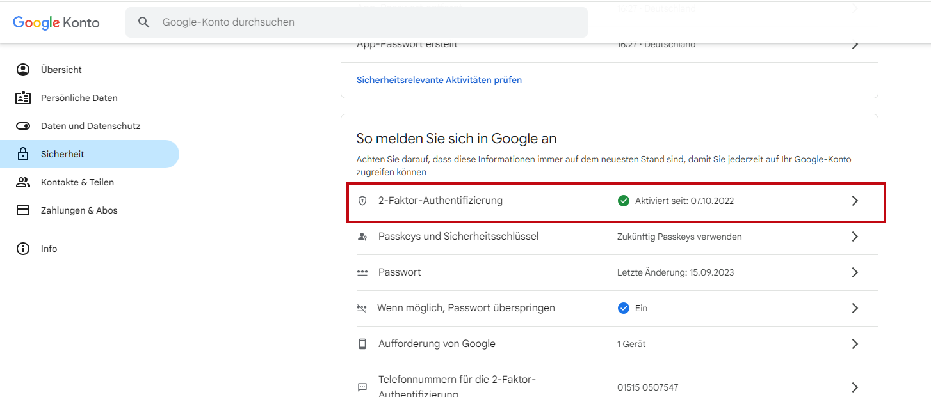Open the Aufforderung von Google setting
Viewport: 931px width, 397px height.
[x=617, y=344]
